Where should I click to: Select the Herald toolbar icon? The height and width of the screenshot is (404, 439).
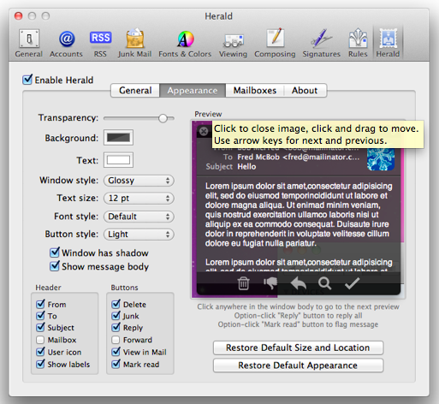coord(388,44)
